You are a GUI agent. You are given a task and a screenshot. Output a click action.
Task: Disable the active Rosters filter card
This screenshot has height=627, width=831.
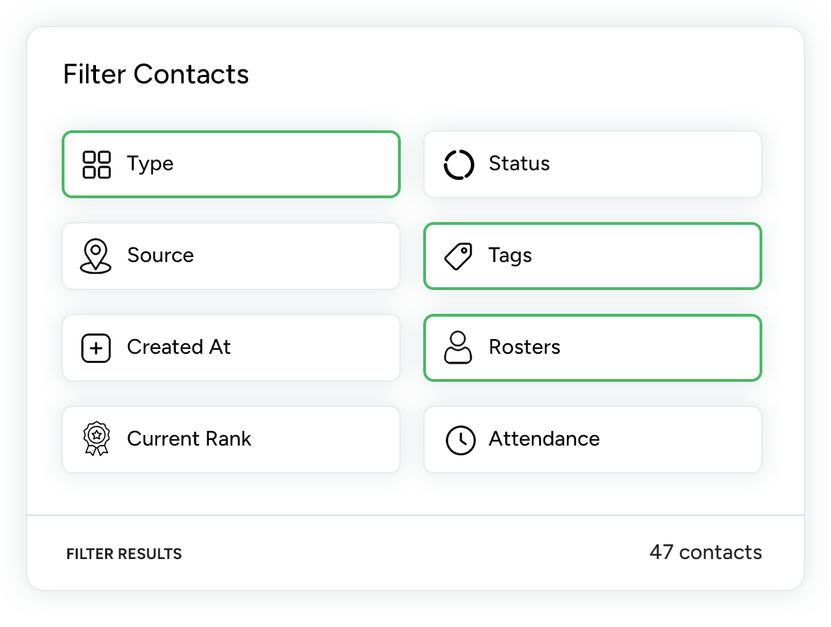point(592,348)
